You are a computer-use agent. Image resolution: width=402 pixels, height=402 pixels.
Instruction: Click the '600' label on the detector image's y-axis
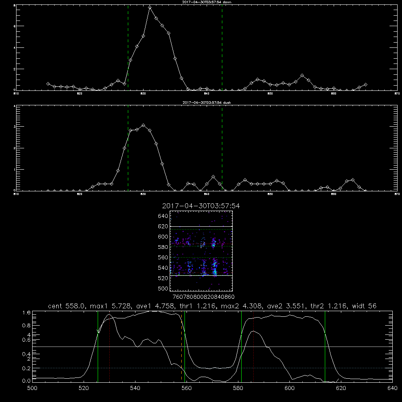tap(163, 237)
